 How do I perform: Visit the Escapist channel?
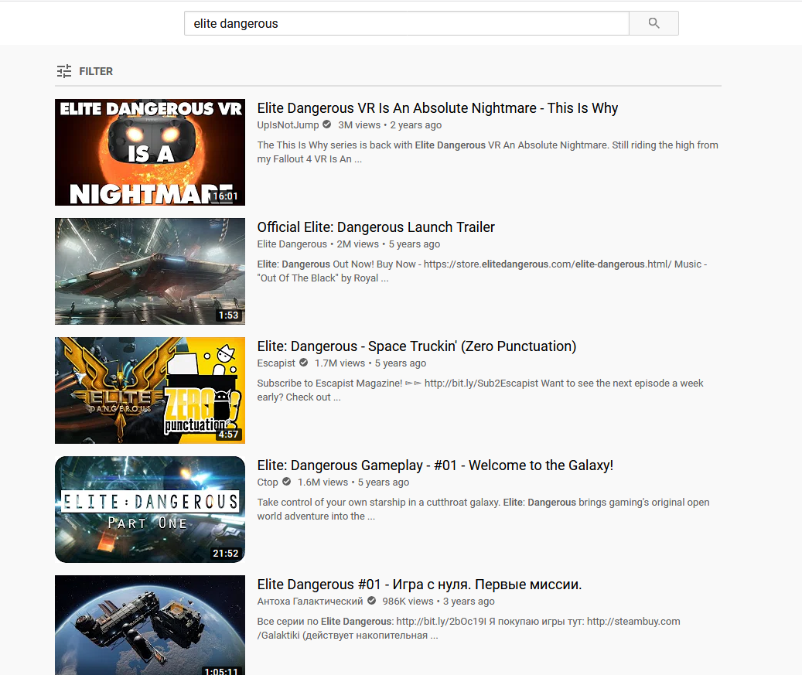[276, 363]
